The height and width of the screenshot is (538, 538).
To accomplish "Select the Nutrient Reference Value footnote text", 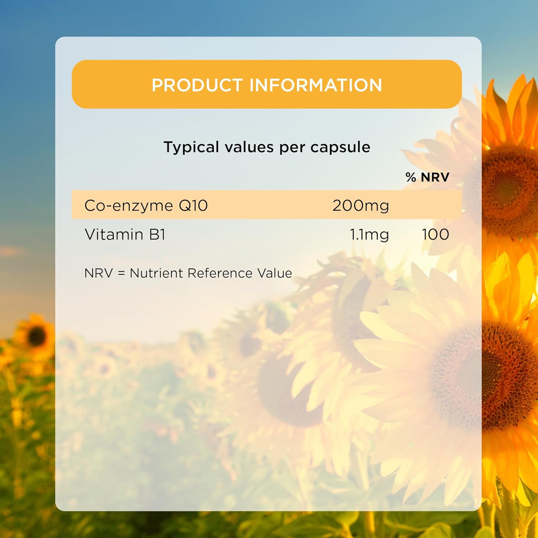I will click(x=211, y=273).
